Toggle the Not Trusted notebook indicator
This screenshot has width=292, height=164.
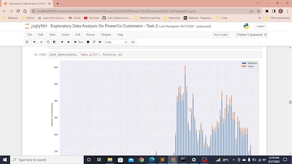(221, 35)
